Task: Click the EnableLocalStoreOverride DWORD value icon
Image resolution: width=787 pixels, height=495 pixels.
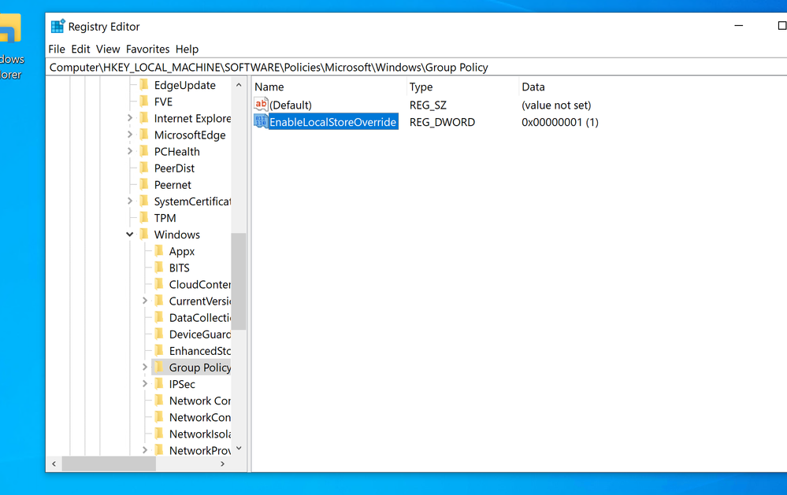Action: [261, 121]
